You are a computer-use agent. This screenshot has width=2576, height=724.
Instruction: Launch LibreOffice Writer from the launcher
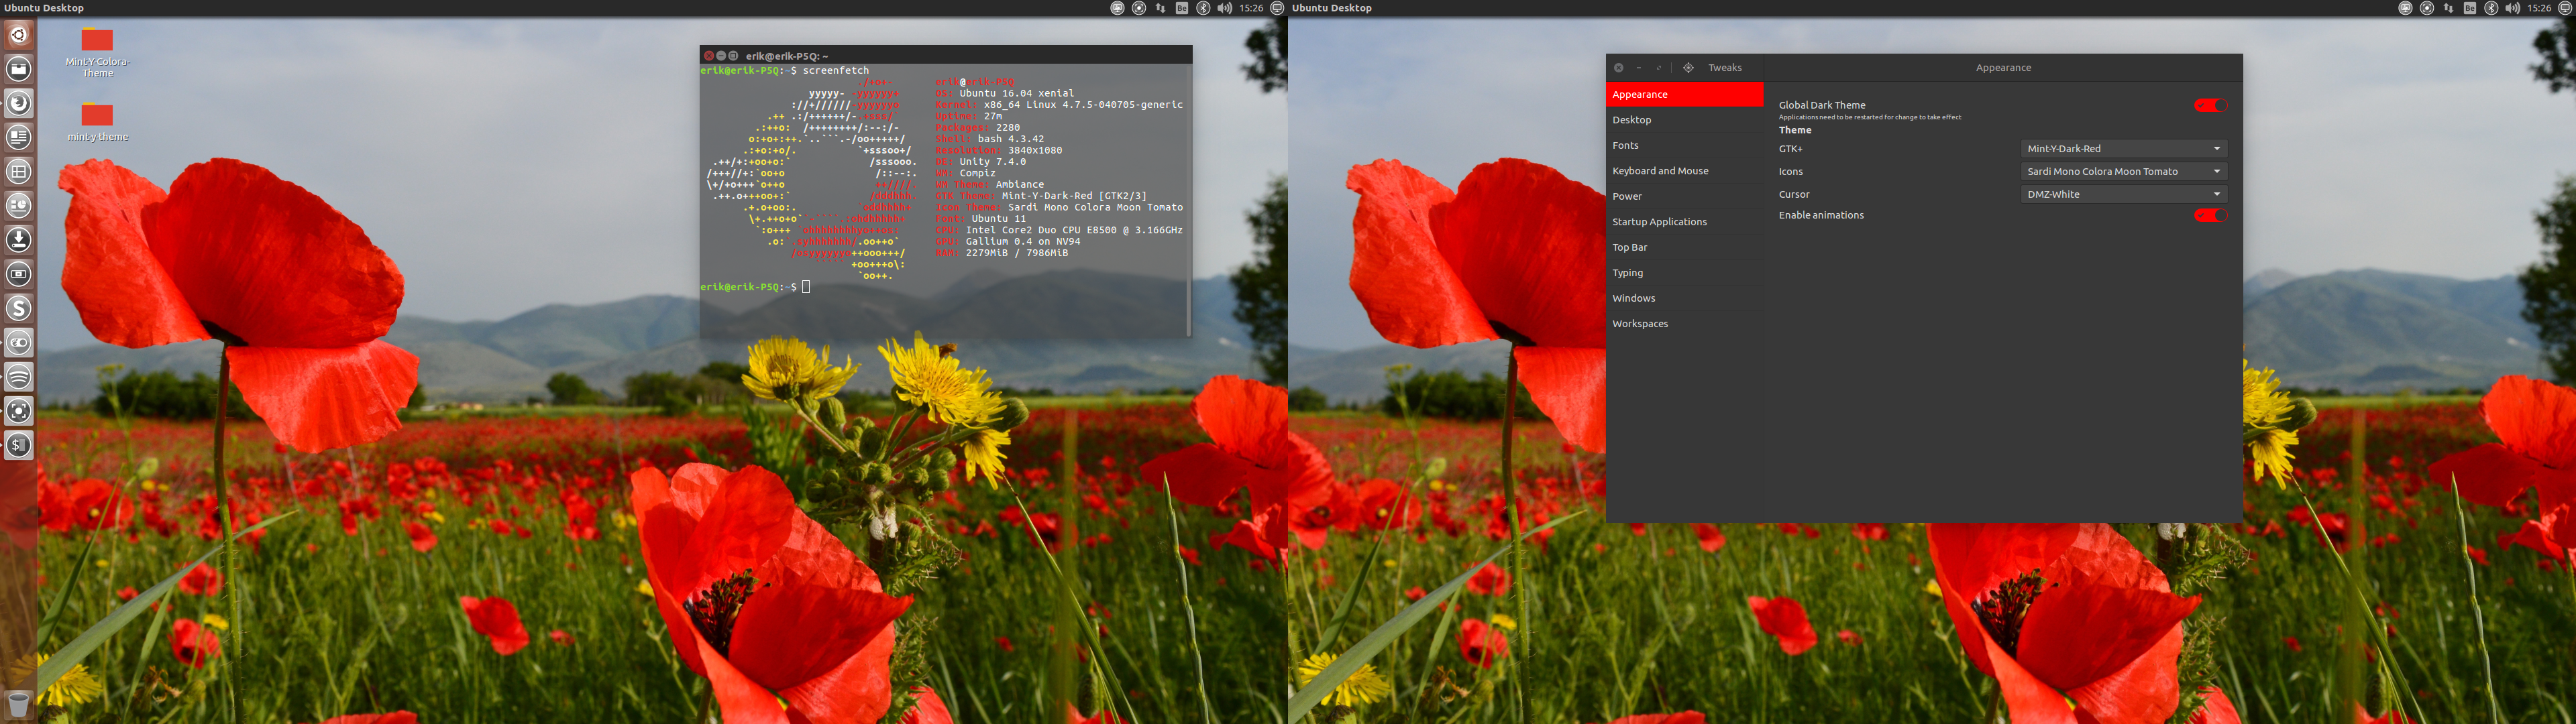(18, 137)
